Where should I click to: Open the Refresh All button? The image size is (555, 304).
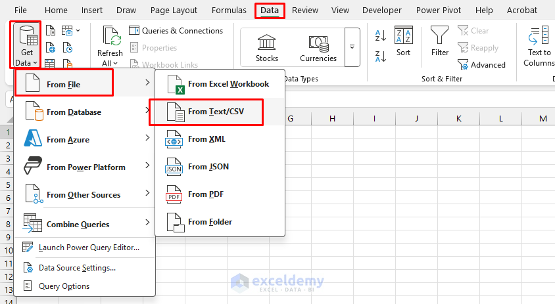(x=110, y=46)
